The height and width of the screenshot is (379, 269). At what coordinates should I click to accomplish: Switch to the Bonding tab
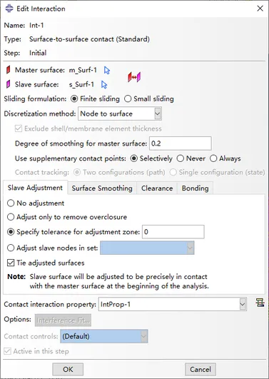[x=196, y=188]
